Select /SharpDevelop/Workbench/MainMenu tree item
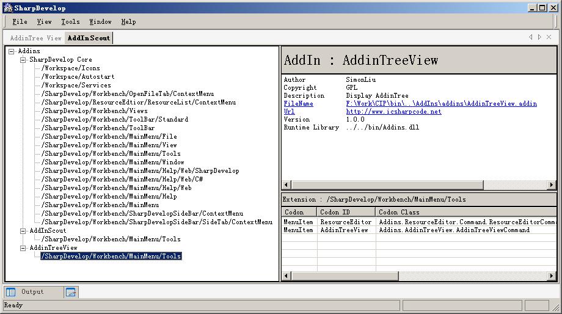 click(100, 205)
